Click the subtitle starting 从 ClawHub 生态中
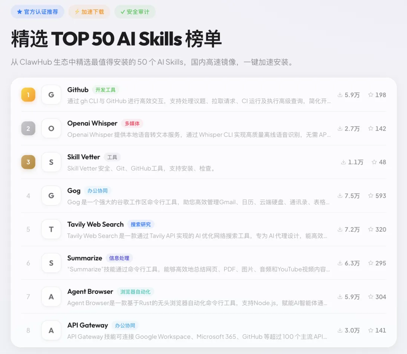 coord(152,62)
